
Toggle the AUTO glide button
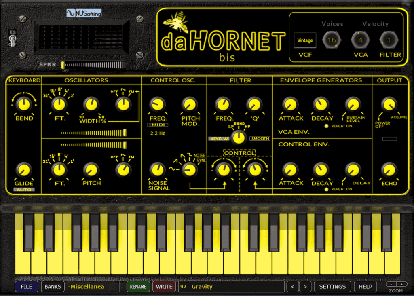pyautogui.click(x=24, y=190)
